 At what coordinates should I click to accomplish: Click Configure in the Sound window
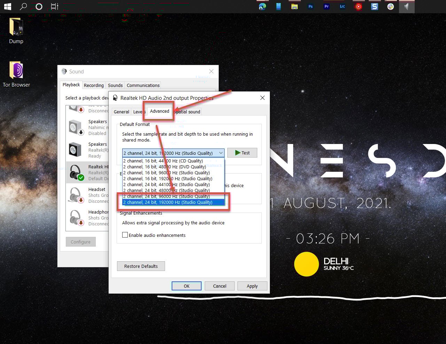[81, 242]
